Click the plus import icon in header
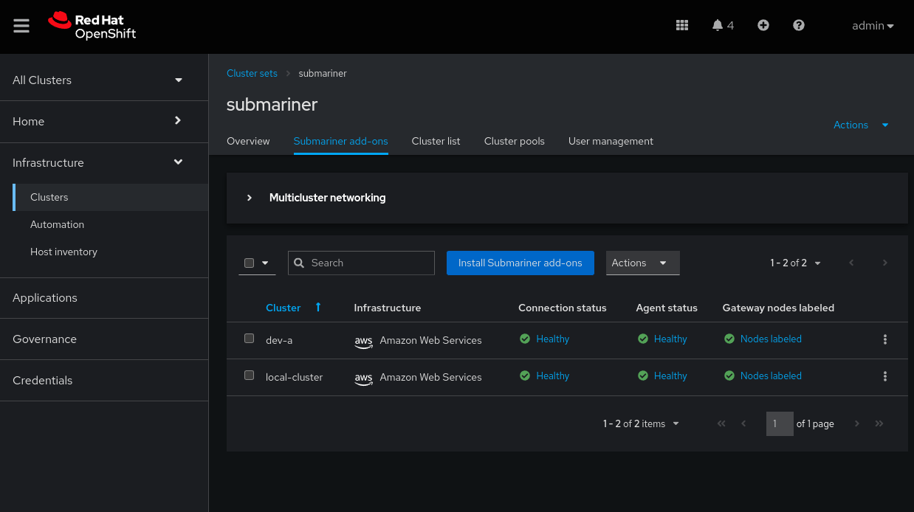This screenshot has width=914, height=512. coord(763,26)
